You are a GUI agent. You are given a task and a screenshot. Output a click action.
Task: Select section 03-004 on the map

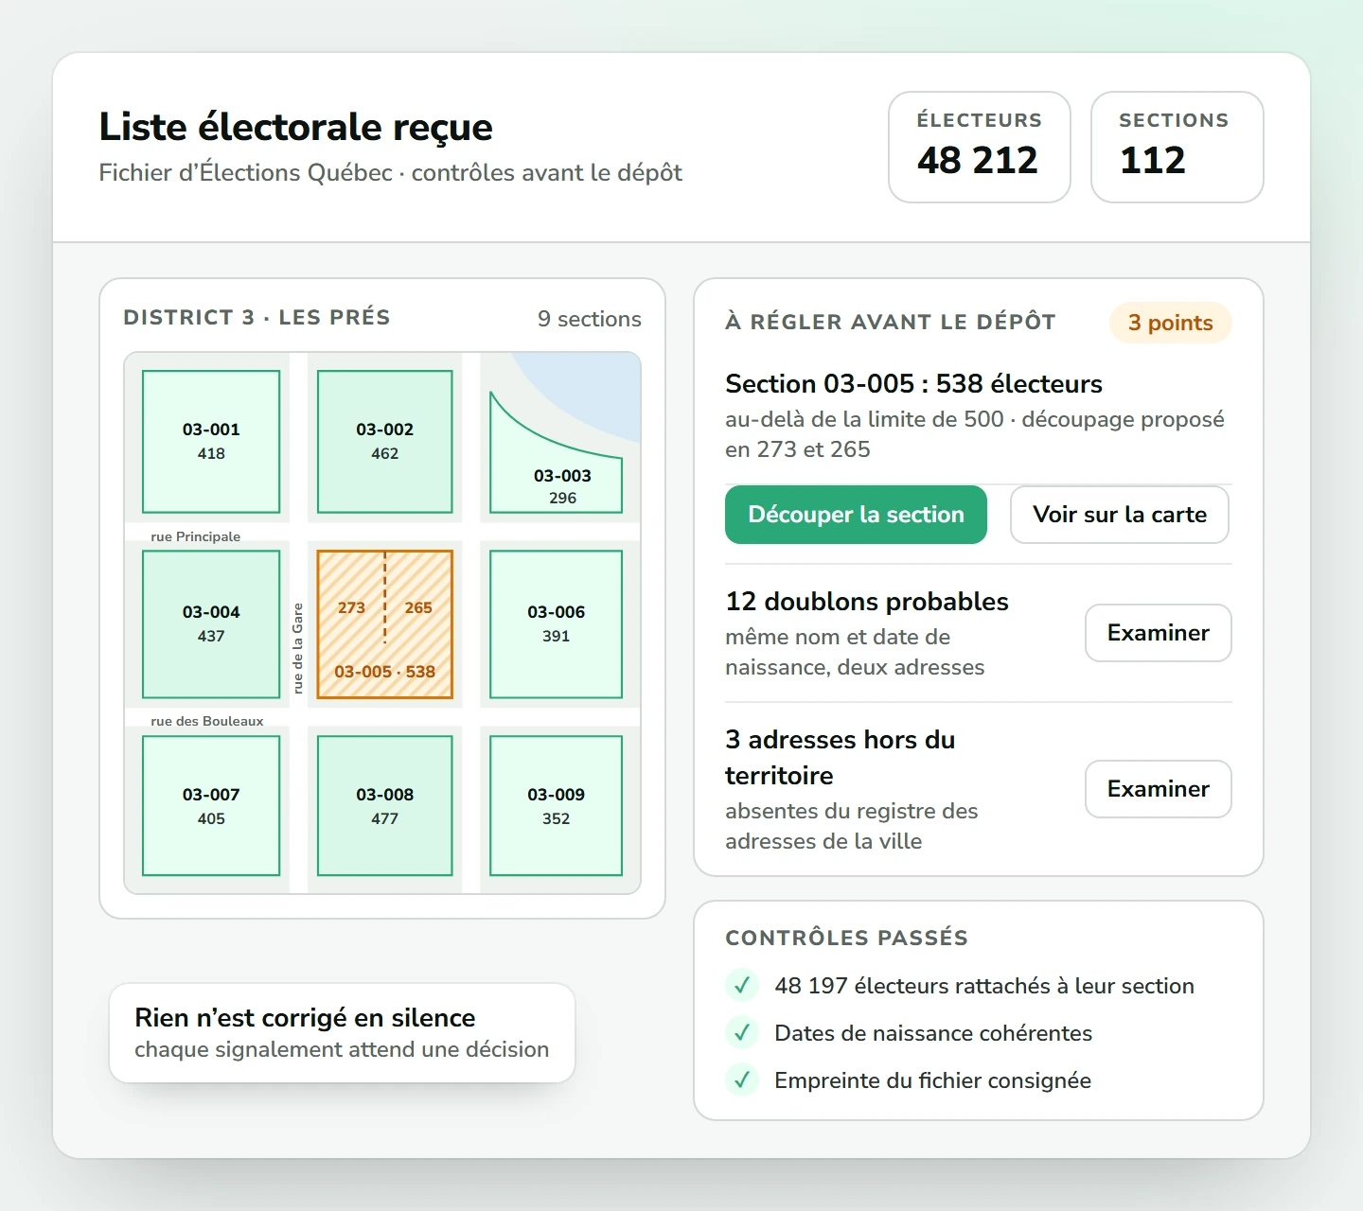211,624
